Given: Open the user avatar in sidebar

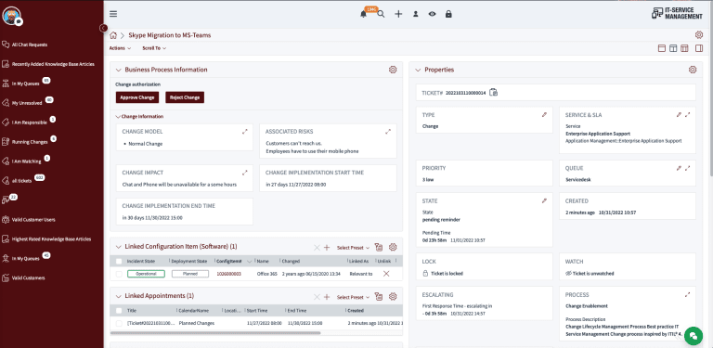Looking at the screenshot, I should coord(11,16).
